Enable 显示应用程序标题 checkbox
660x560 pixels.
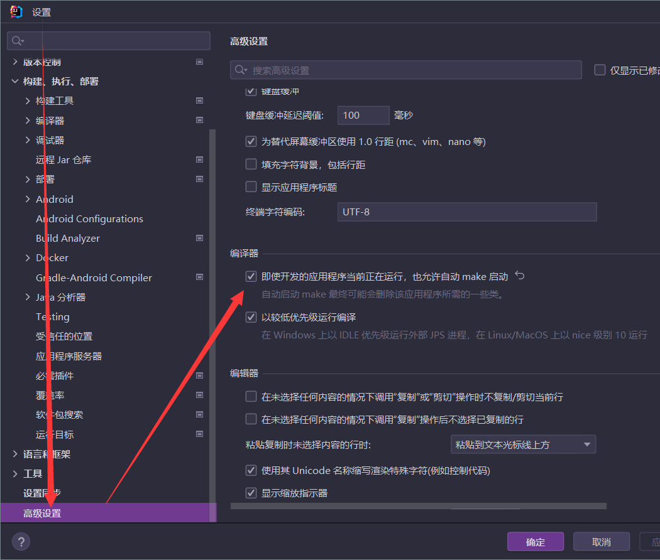[251, 187]
